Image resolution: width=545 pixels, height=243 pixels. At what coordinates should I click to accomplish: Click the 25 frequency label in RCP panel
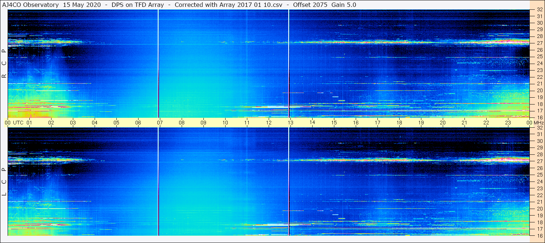[539, 56]
